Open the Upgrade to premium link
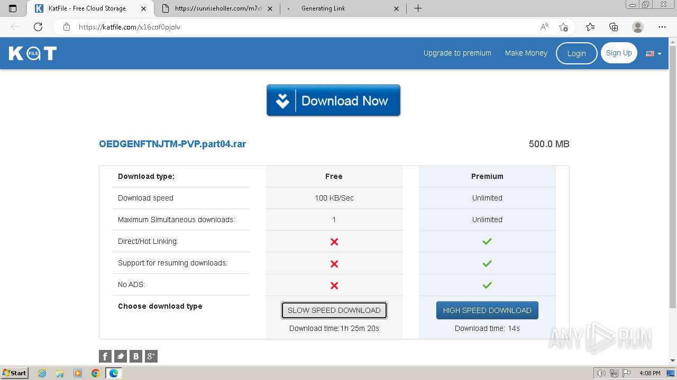The height and width of the screenshot is (380, 677). (458, 53)
